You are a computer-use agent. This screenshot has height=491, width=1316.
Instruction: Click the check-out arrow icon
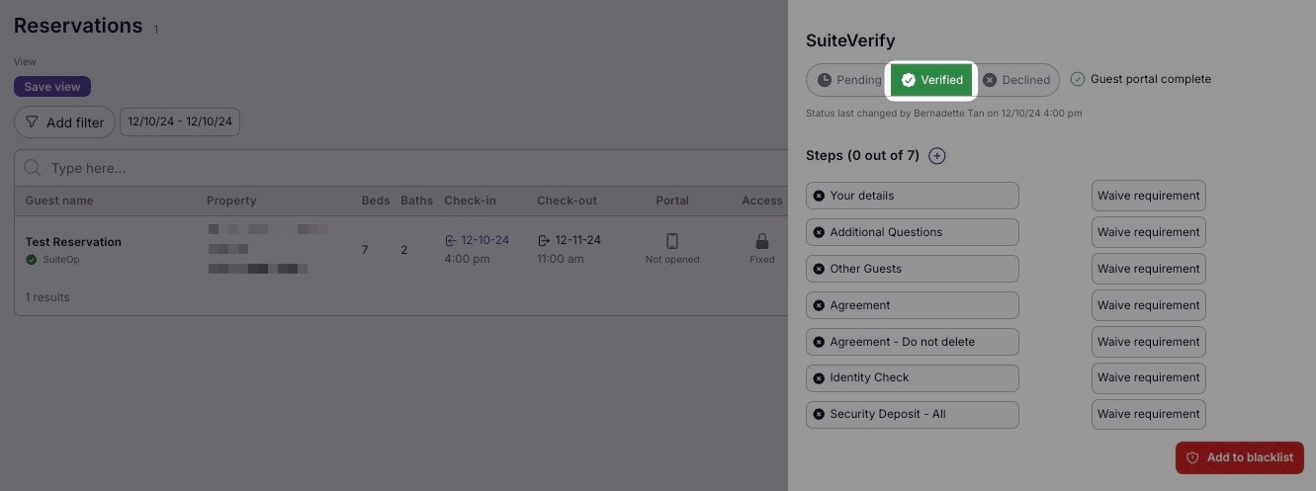point(544,240)
